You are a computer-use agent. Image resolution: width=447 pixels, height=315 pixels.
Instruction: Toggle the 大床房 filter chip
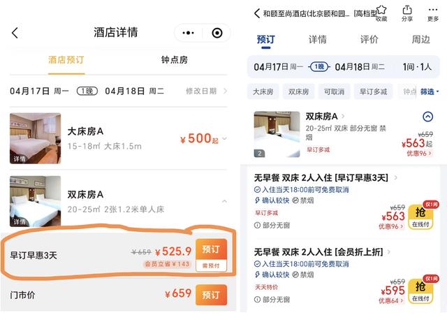point(263,91)
